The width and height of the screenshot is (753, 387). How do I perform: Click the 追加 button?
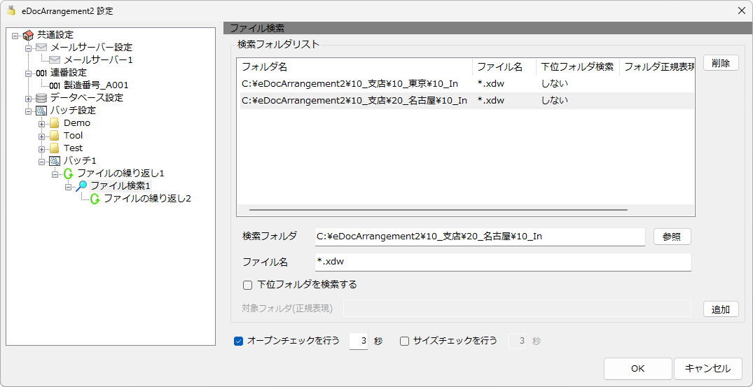(721, 309)
